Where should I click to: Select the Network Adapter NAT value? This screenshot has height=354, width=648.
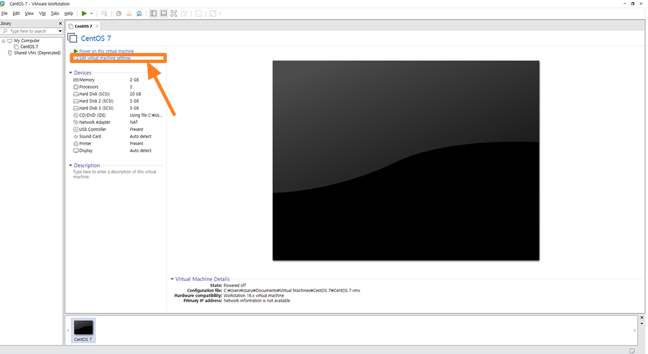coord(134,122)
